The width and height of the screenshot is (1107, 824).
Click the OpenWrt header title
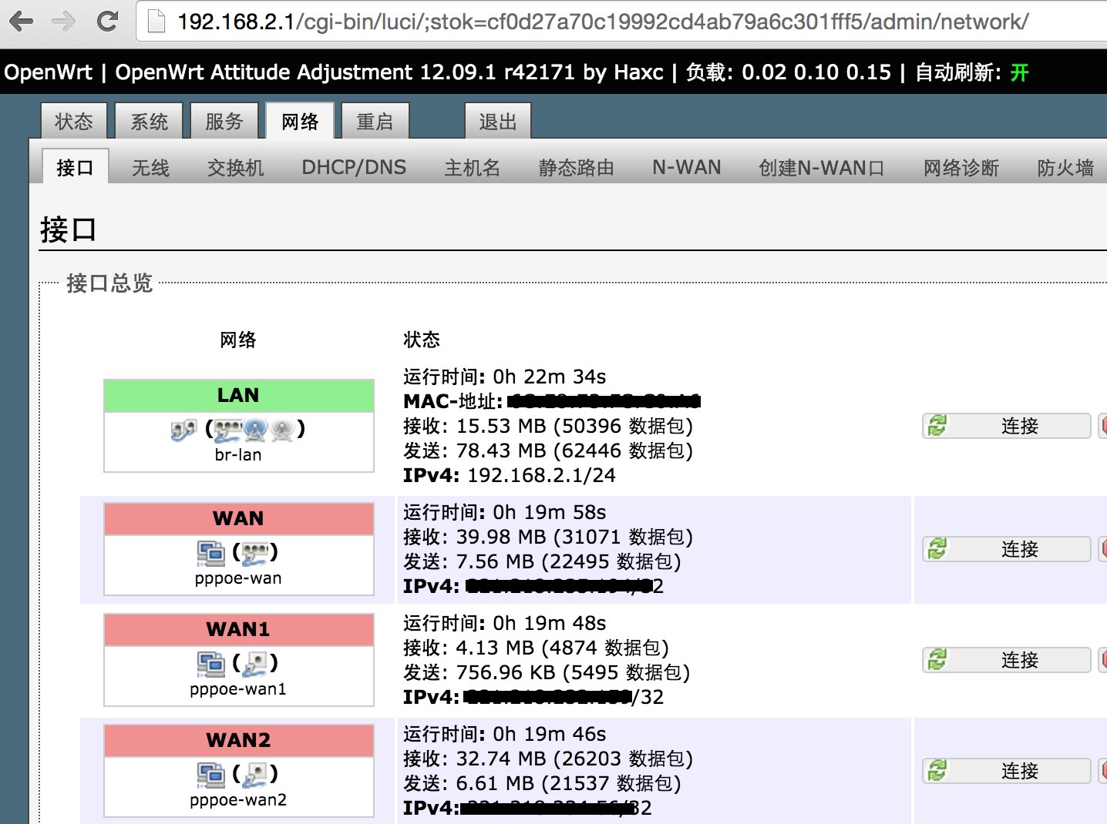(48, 72)
